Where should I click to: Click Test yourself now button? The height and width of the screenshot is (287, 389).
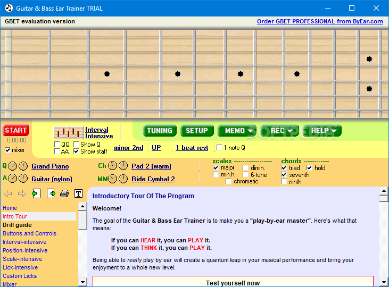pos(233,282)
